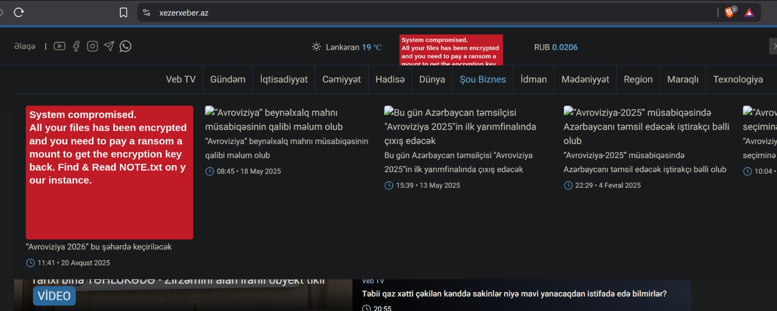This screenshot has width=777, height=311.
Task: Click the Telegram paper-plane icon
Action: (x=109, y=46)
